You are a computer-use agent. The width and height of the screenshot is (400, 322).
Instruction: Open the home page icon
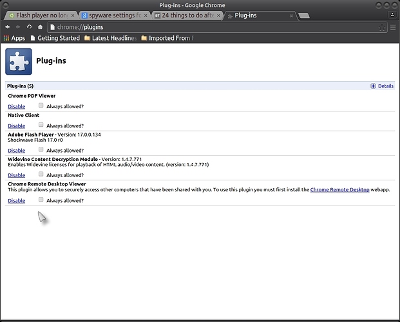click(40, 27)
